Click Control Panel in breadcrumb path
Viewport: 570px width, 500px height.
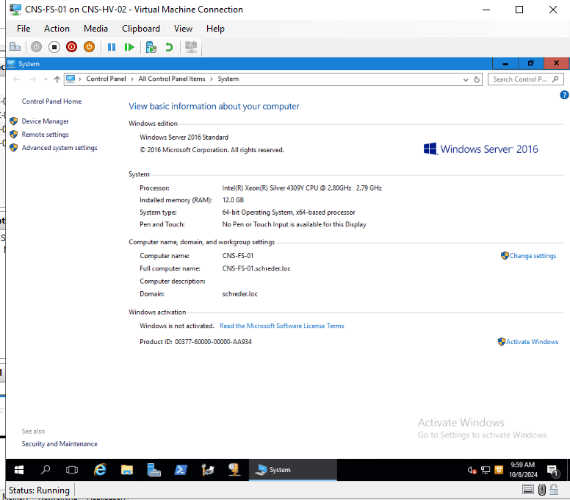(x=106, y=79)
